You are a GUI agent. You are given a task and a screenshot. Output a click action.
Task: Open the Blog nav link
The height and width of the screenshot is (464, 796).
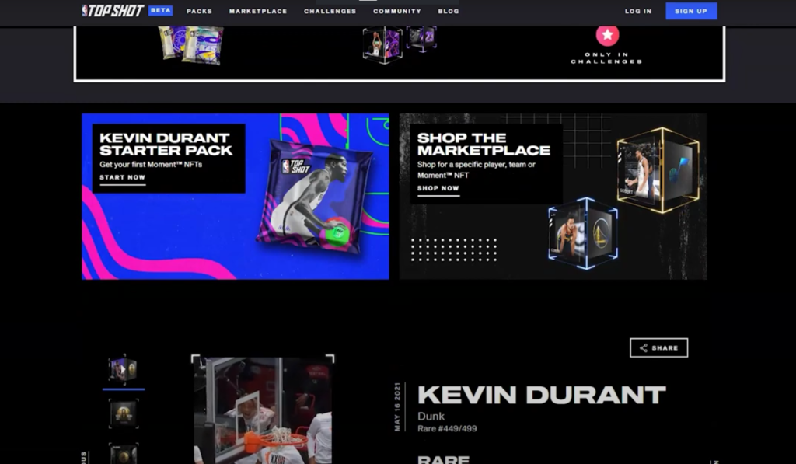449,11
